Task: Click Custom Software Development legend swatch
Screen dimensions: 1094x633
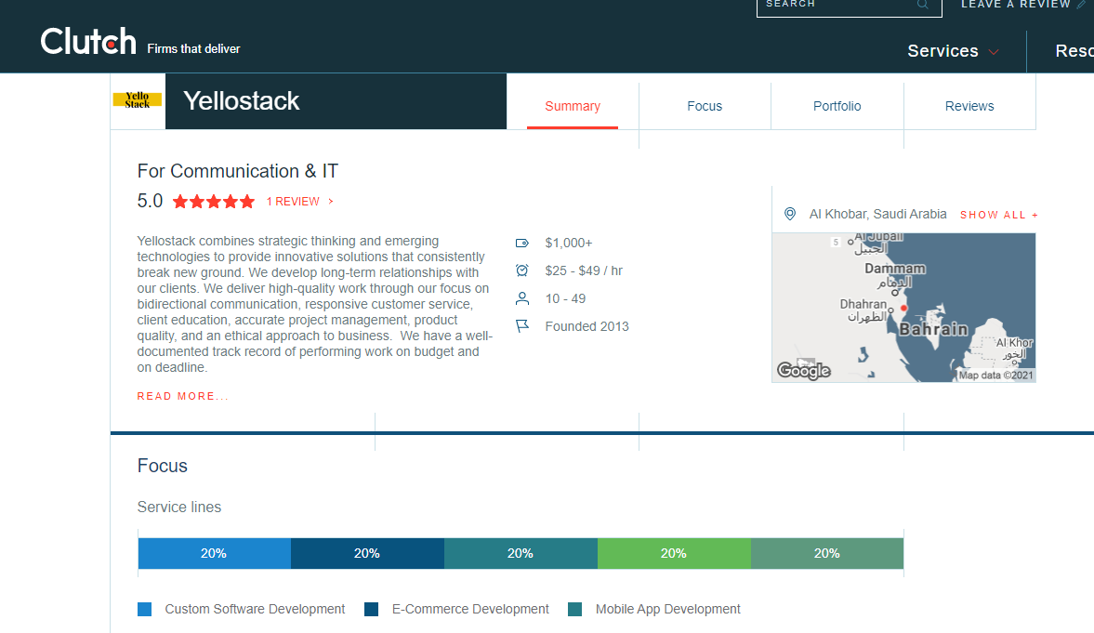Action: coord(144,609)
